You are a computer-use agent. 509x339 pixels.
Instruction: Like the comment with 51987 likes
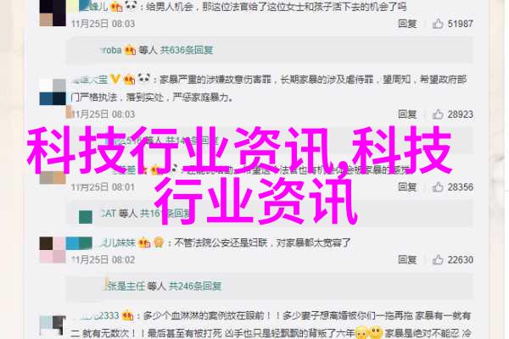point(438,24)
